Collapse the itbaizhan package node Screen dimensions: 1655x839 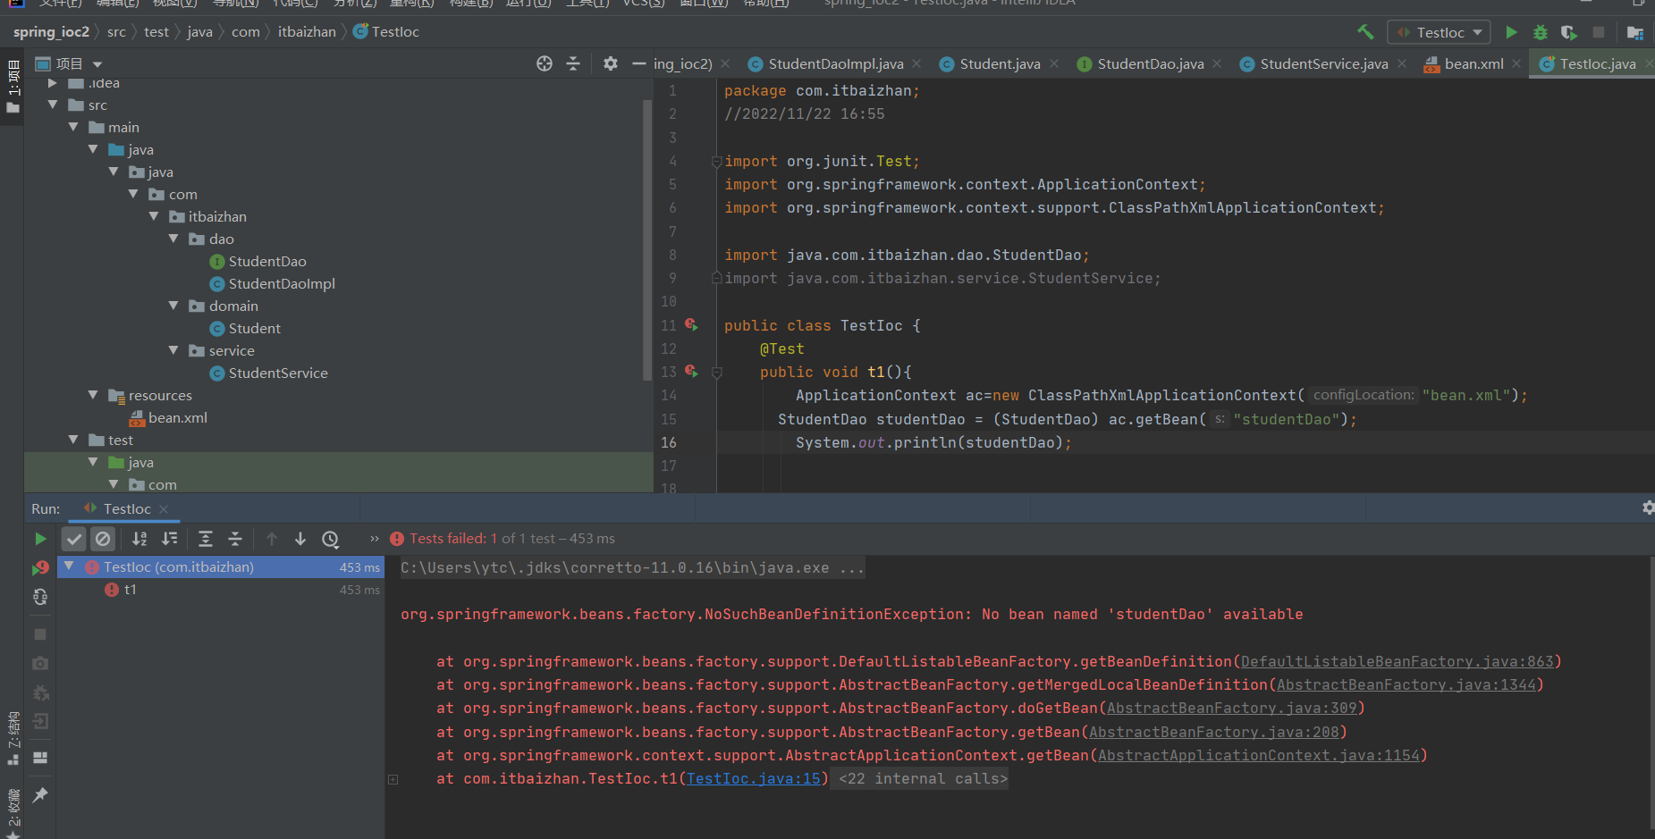(x=154, y=216)
